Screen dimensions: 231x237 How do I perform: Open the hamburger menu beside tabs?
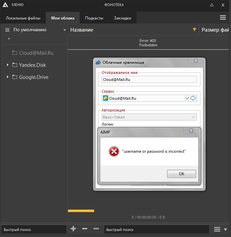(223, 17)
